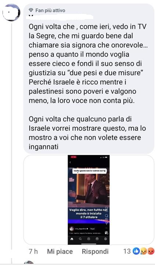Open the Instagram search magnifier icon
The height and width of the screenshot is (265, 155).
point(80,239)
